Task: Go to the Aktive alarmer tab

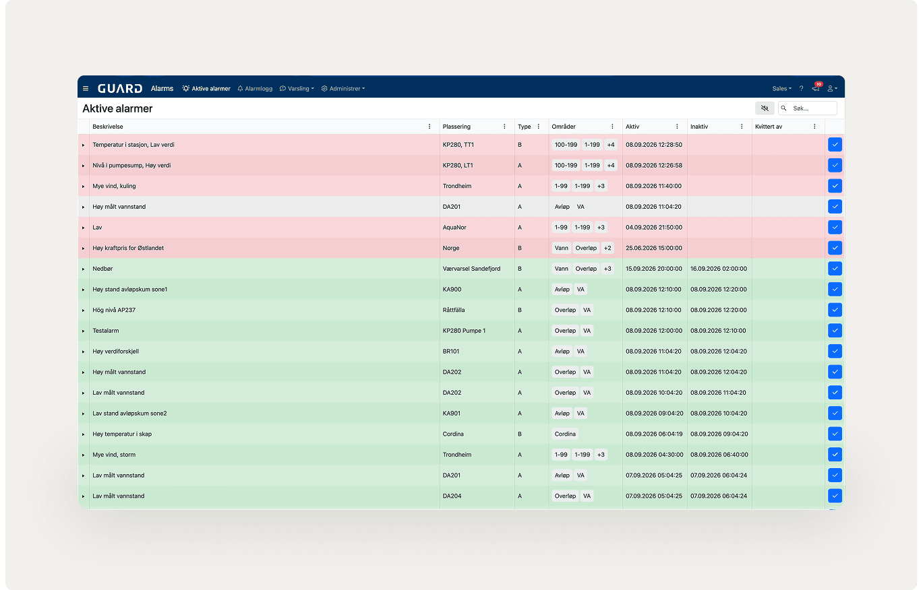Action: pyautogui.click(x=206, y=88)
